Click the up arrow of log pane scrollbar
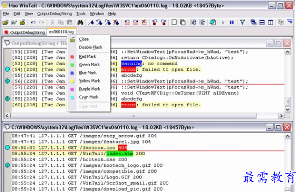The width and height of the screenshot is (300, 192). pos(287,136)
